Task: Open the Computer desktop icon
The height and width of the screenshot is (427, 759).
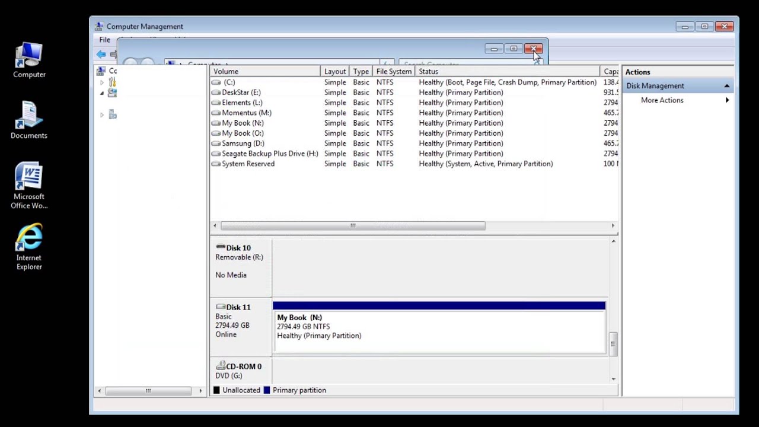Action: pos(29,60)
